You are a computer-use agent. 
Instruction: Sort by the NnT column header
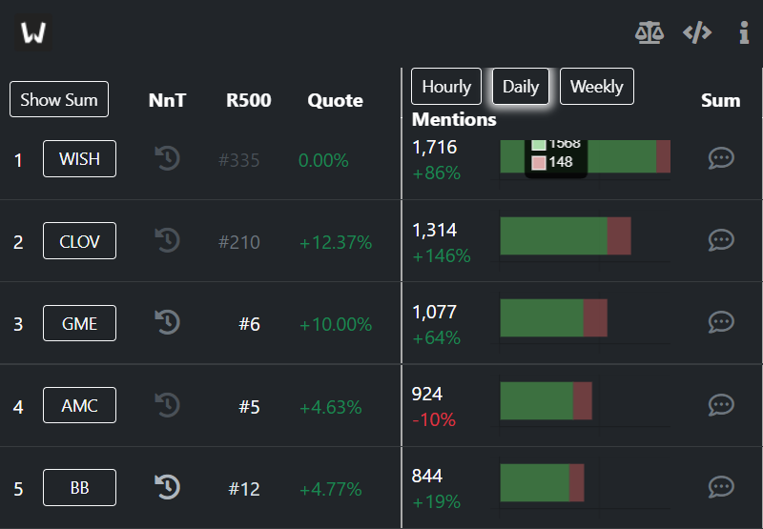pyautogui.click(x=167, y=100)
